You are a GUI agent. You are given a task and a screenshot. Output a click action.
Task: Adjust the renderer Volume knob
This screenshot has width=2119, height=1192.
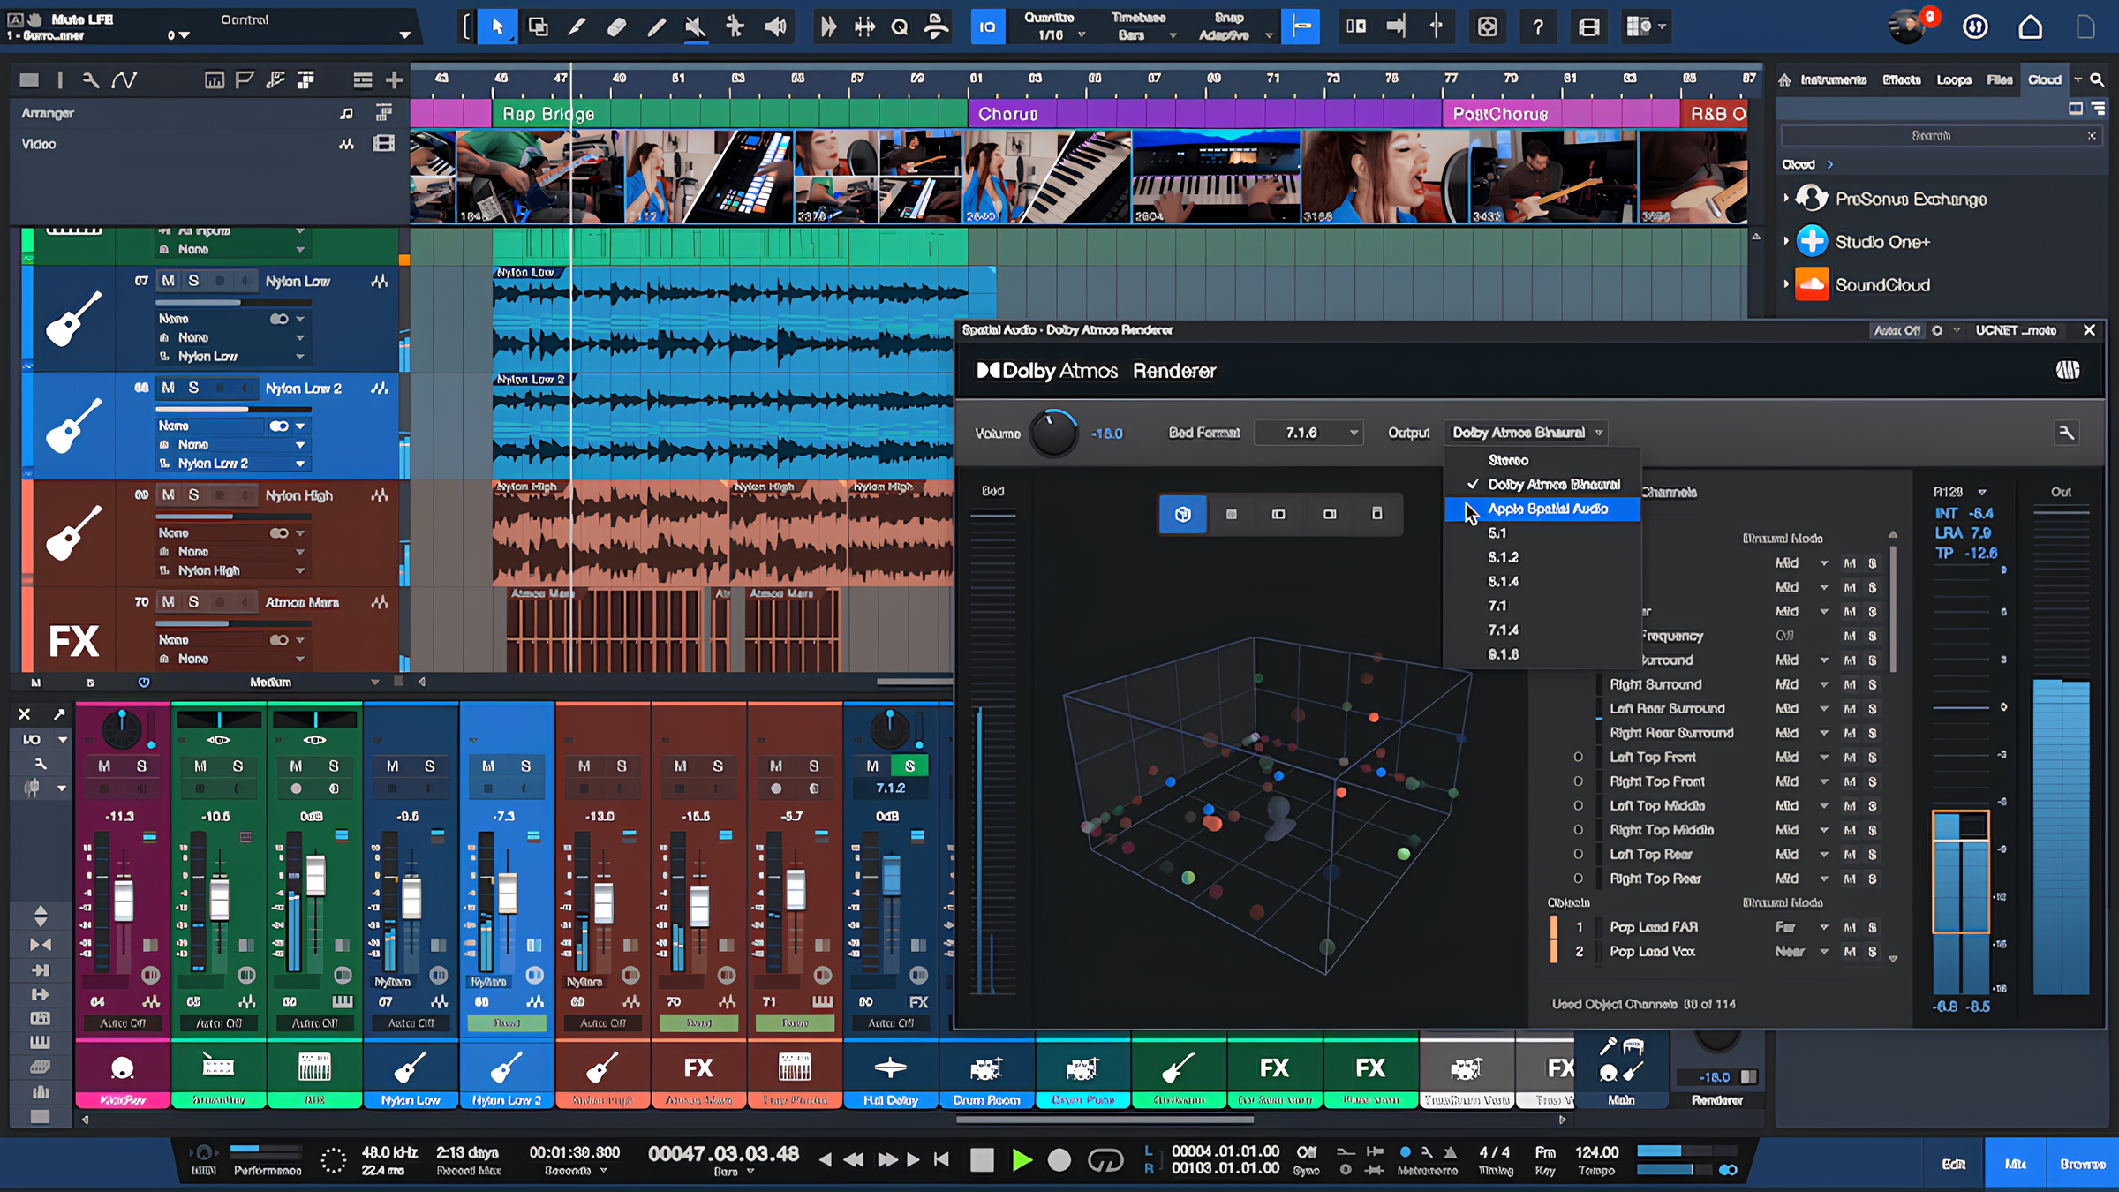pos(1053,433)
